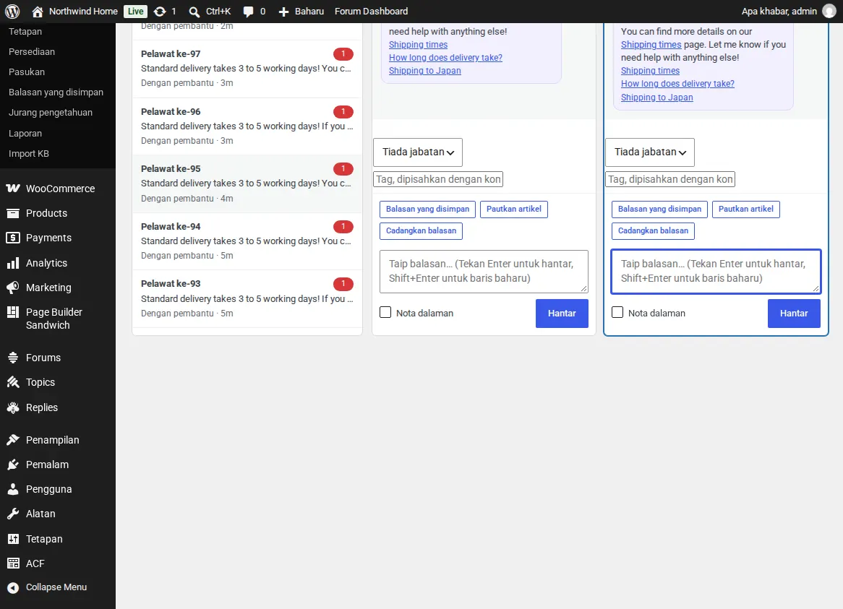Click Pautkan artikel button in left panel
Viewport: 843px width, 609px height.
[x=514, y=209]
